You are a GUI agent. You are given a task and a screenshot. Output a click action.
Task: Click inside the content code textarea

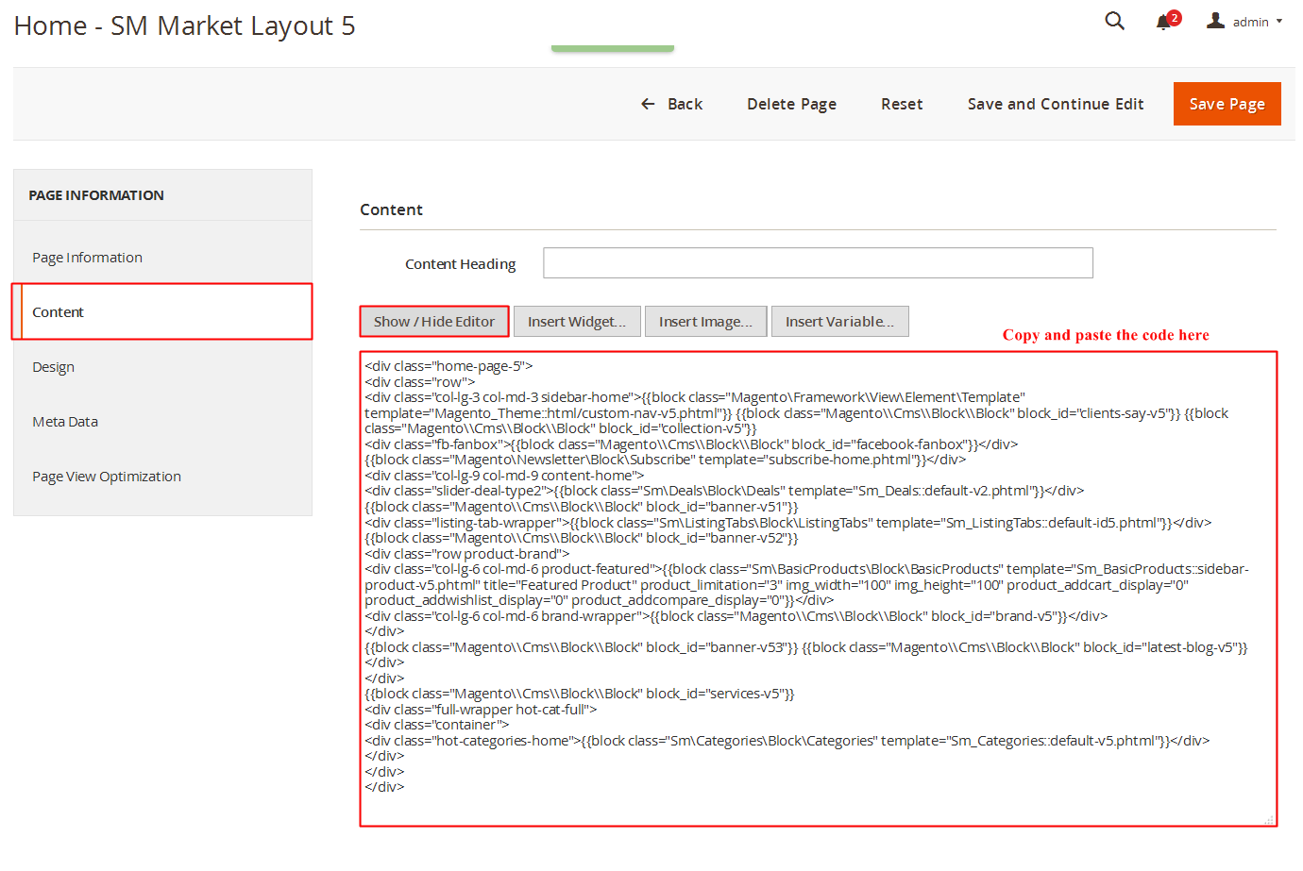click(x=818, y=589)
